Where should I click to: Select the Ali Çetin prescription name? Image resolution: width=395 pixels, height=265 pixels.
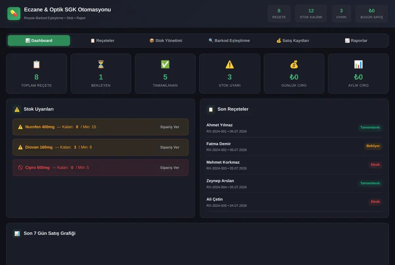[215, 199]
